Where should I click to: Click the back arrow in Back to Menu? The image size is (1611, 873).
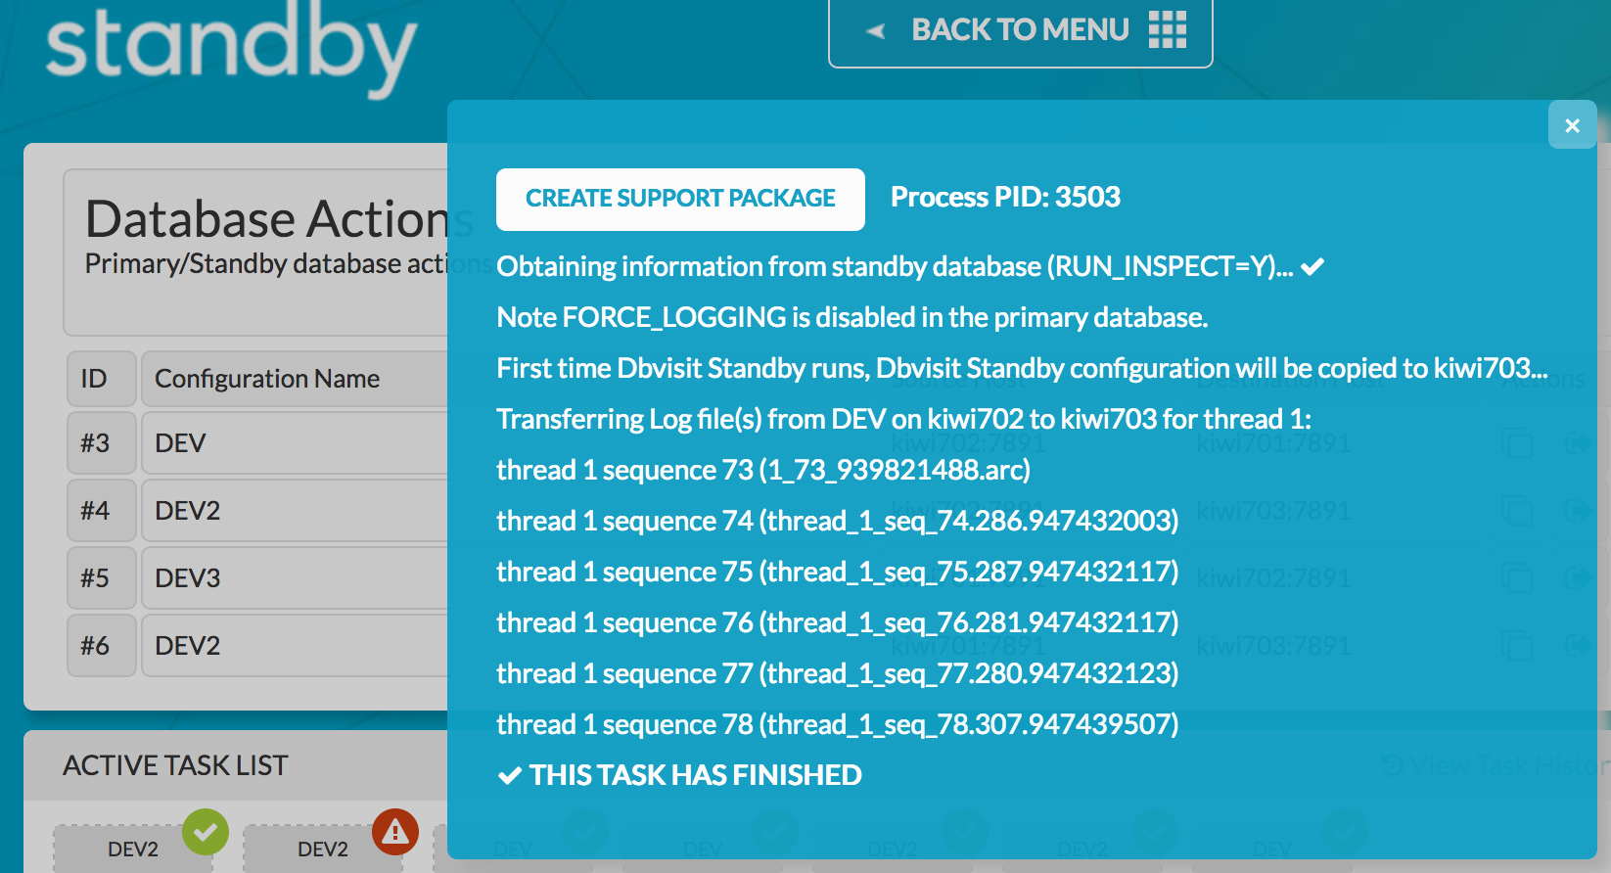876,31
